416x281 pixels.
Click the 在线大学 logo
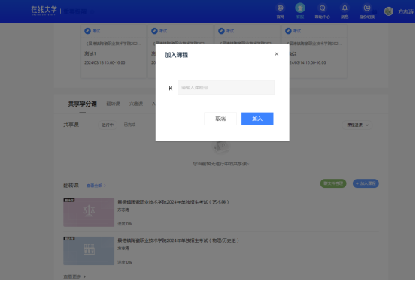[44, 11]
